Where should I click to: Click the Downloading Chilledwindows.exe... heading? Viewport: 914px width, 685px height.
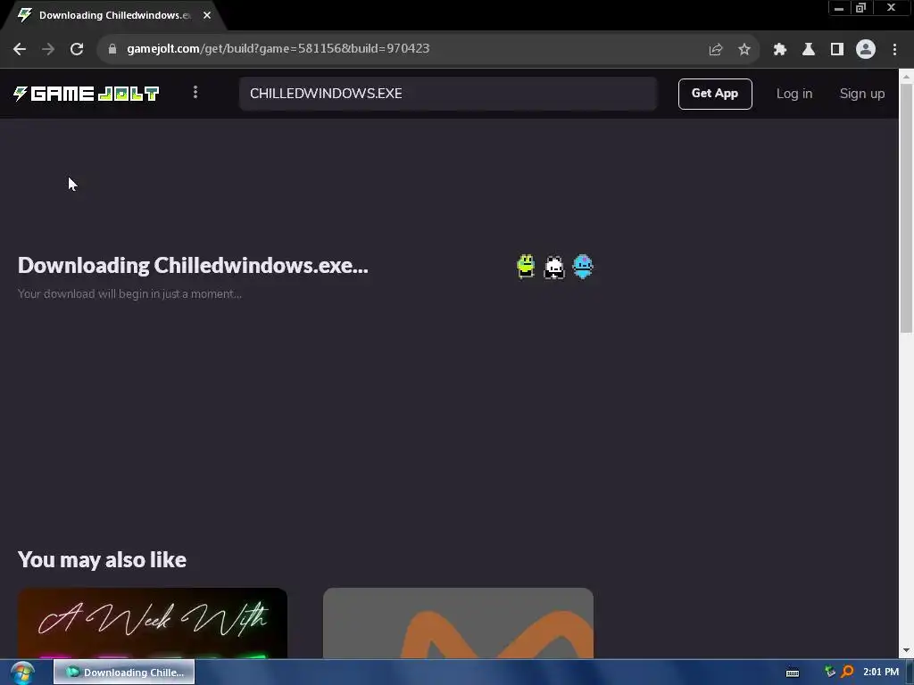click(x=193, y=266)
